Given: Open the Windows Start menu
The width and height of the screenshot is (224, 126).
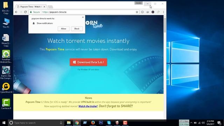Looking at the screenshot, I should point(4,123).
